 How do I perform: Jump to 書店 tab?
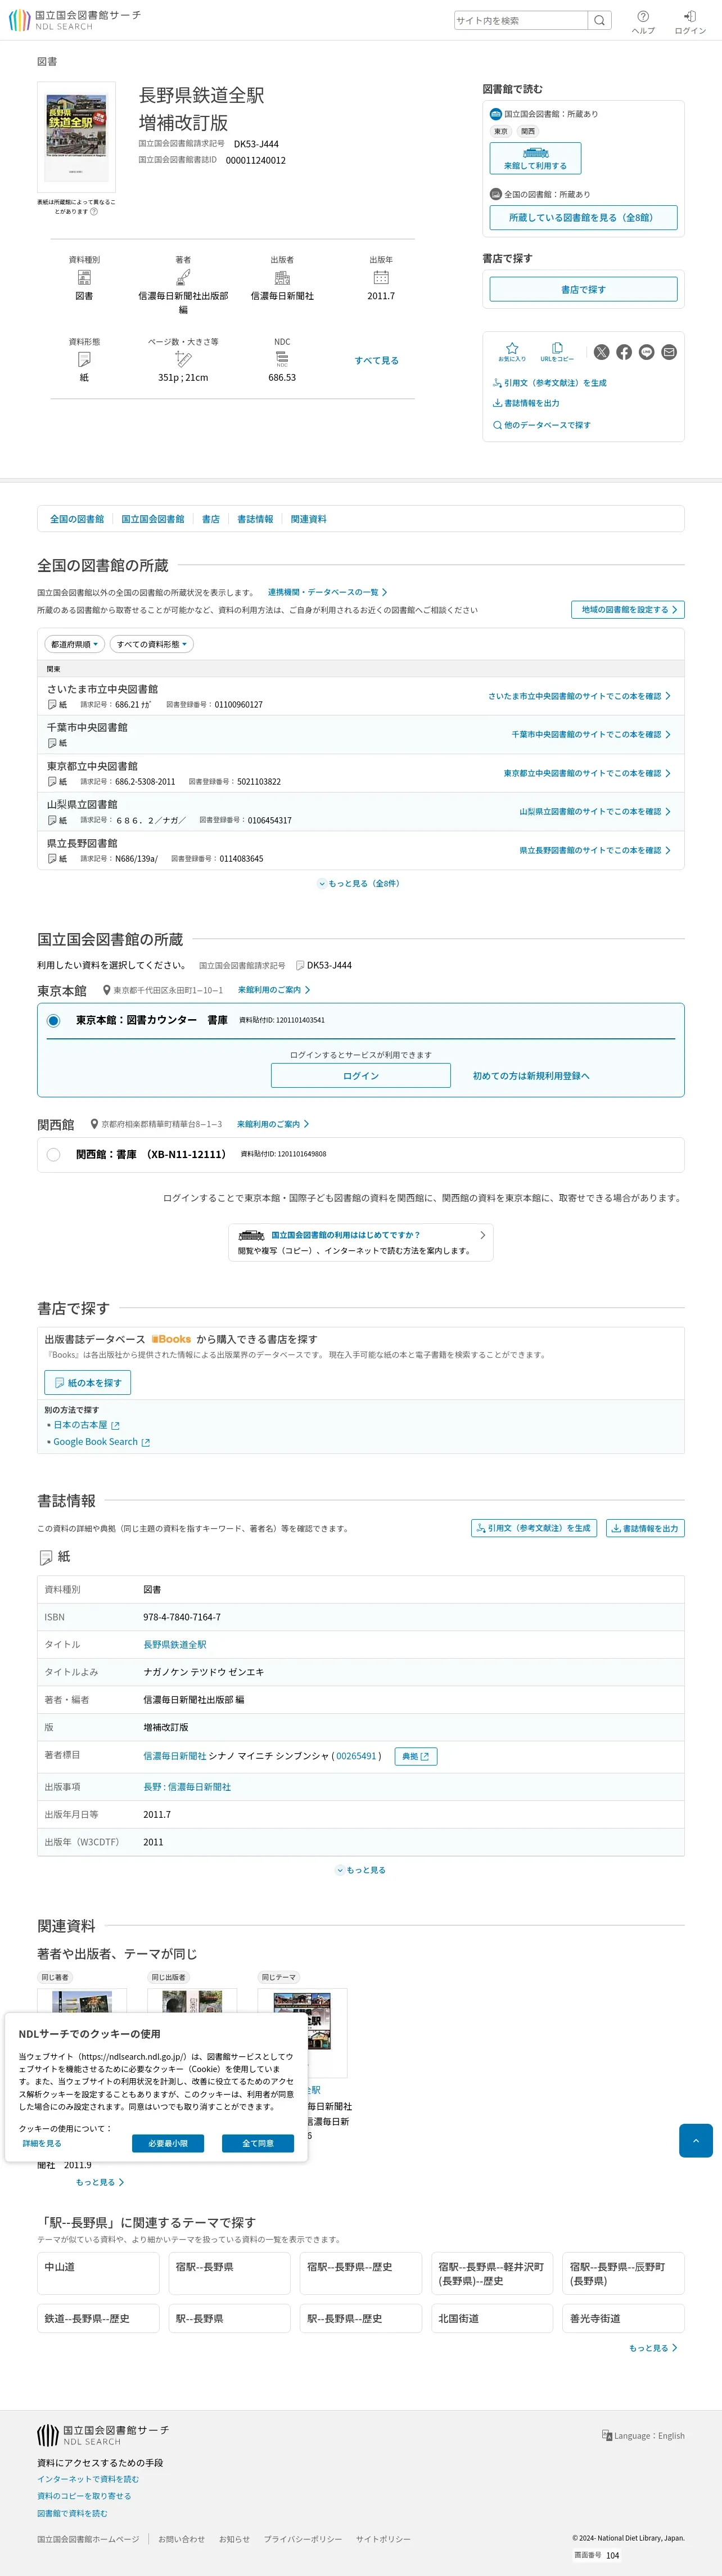[x=211, y=519]
